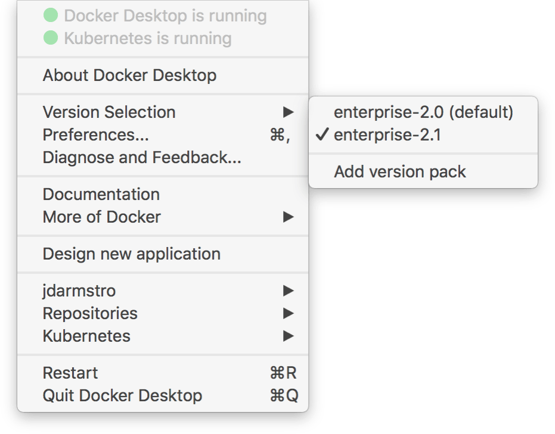Expand the Version Selection submenu arrow
Screen dimensions: 555x434
289,112
